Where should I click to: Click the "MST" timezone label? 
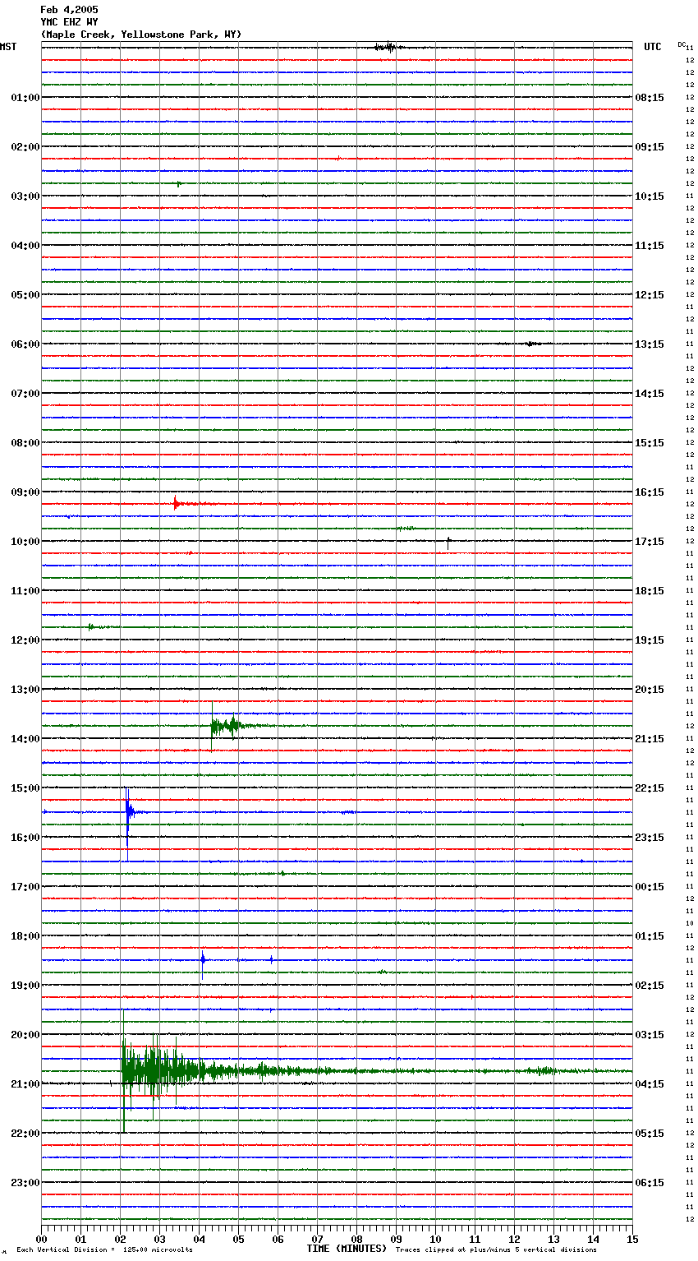coord(8,47)
